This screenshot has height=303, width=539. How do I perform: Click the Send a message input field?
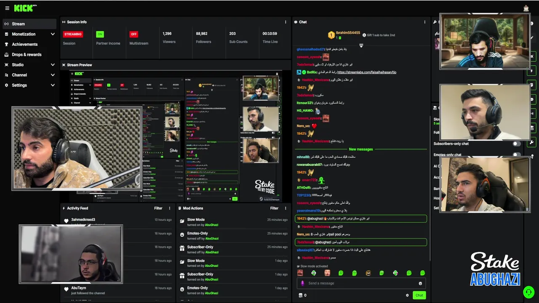click(361, 283)
